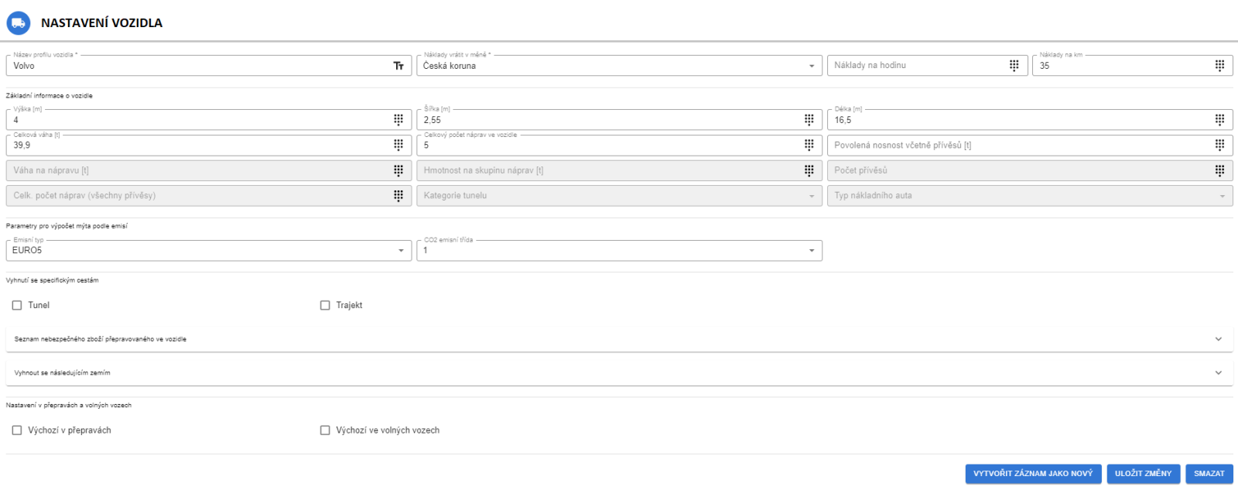Tick Výchozí v přepravách checkbox

[17, 430]
